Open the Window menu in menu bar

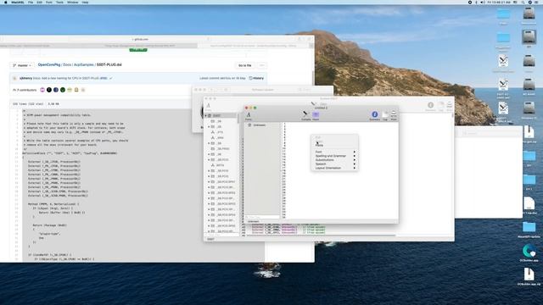click(x=72, y=2)
